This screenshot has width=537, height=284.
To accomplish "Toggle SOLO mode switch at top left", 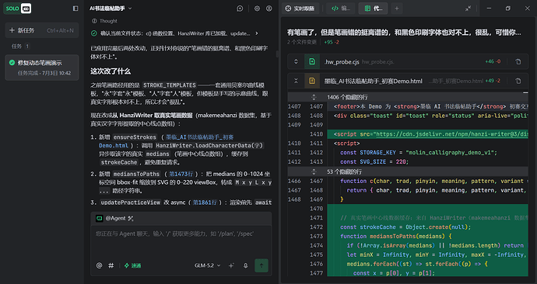I will point(18,9).
